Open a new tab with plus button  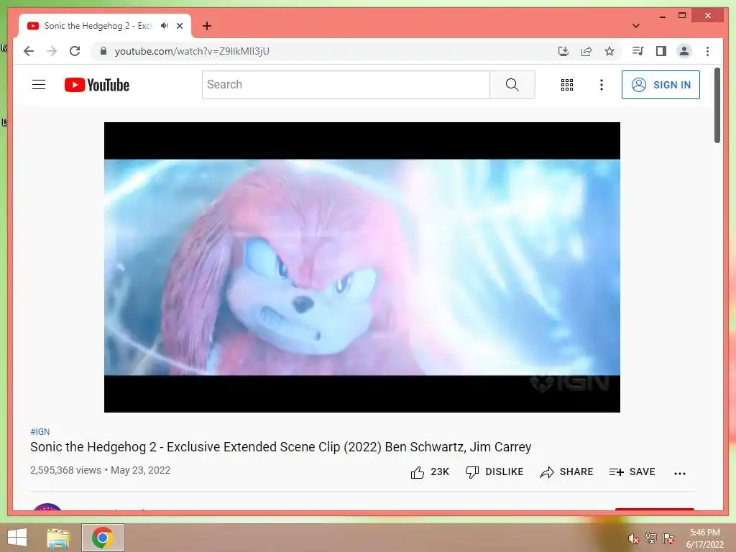207,26
